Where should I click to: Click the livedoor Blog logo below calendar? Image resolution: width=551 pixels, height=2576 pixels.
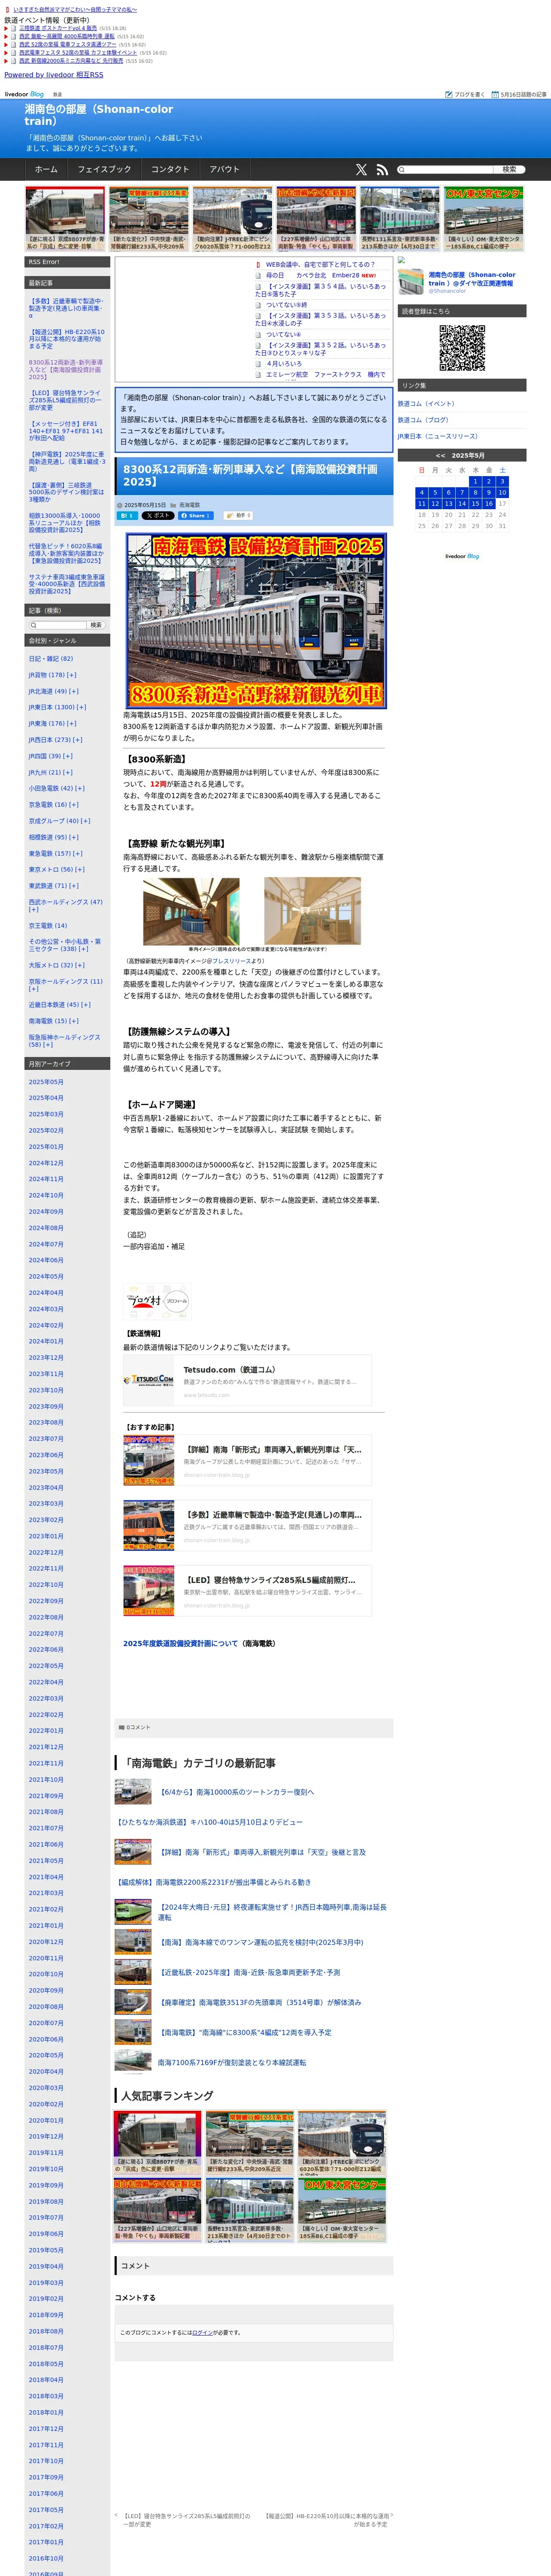(x=462, y=556)
